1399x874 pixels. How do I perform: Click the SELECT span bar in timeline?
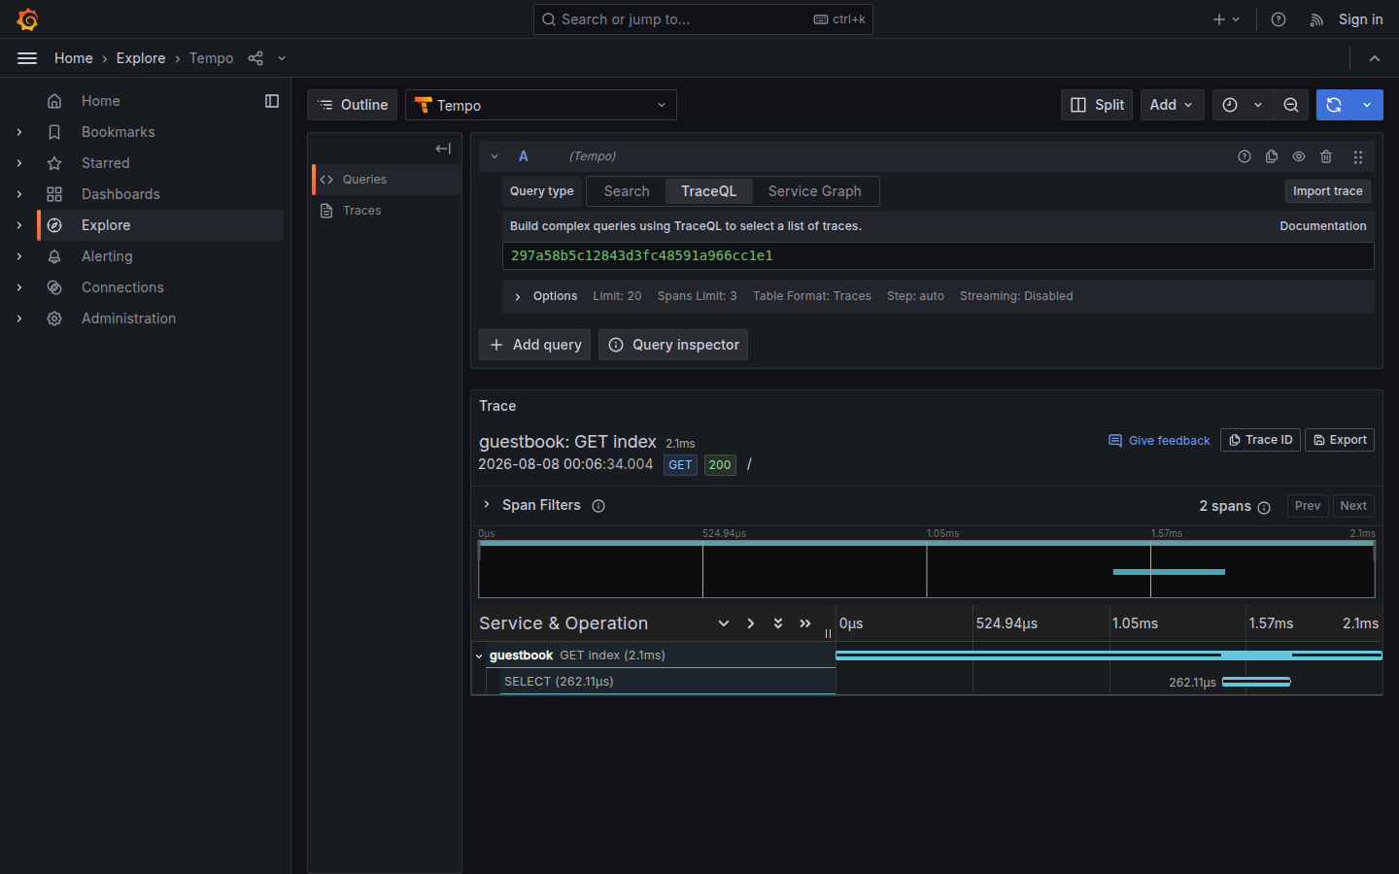point(1256,682)
